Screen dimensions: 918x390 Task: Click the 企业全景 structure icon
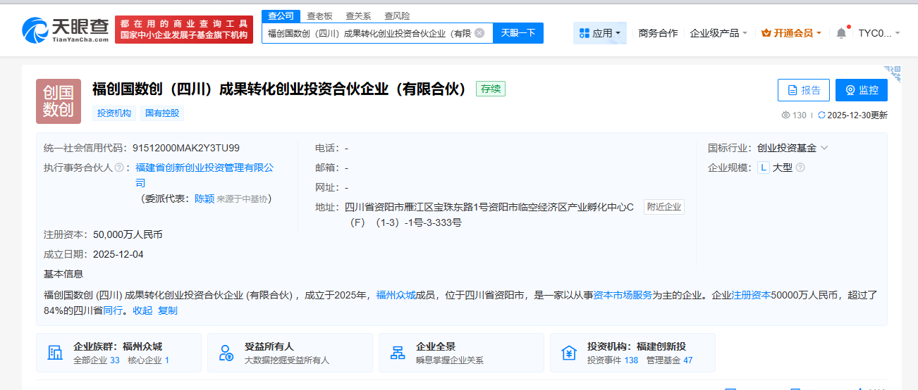click(x=398, y=353)
